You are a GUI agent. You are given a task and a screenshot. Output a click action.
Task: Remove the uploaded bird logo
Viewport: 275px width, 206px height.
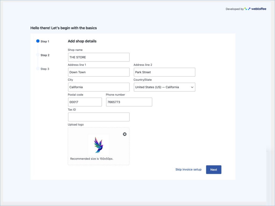click(x=125, y=134)
